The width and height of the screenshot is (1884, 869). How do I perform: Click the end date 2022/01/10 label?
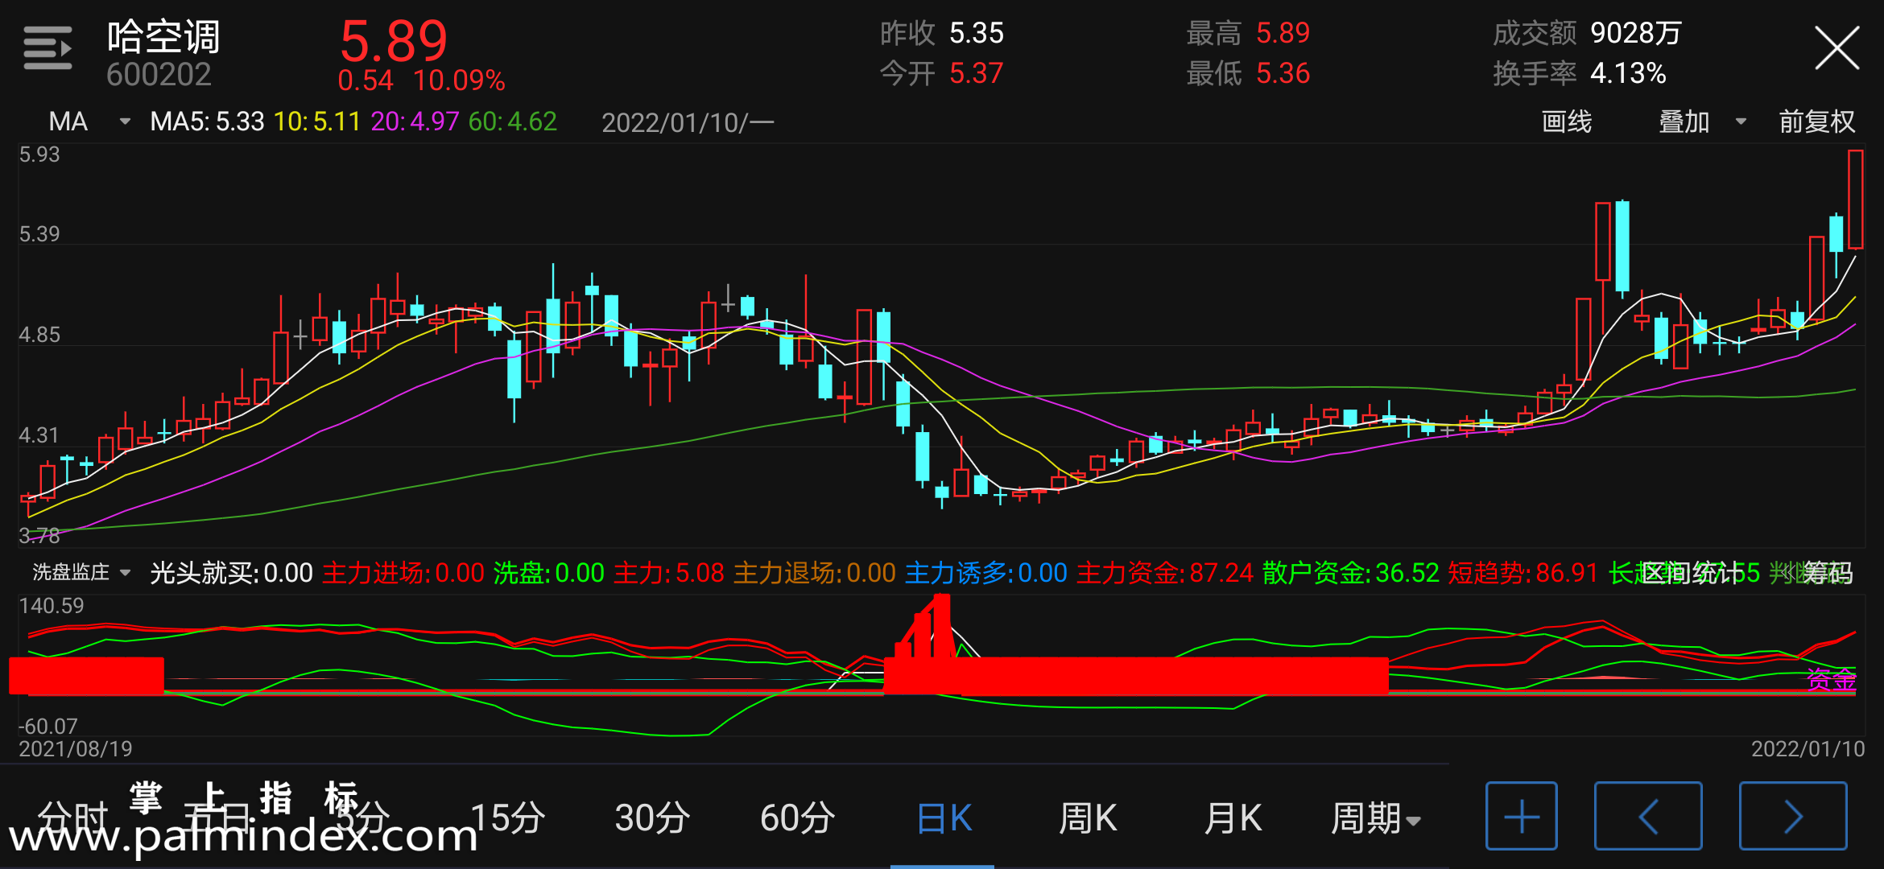coord(1808,749)
